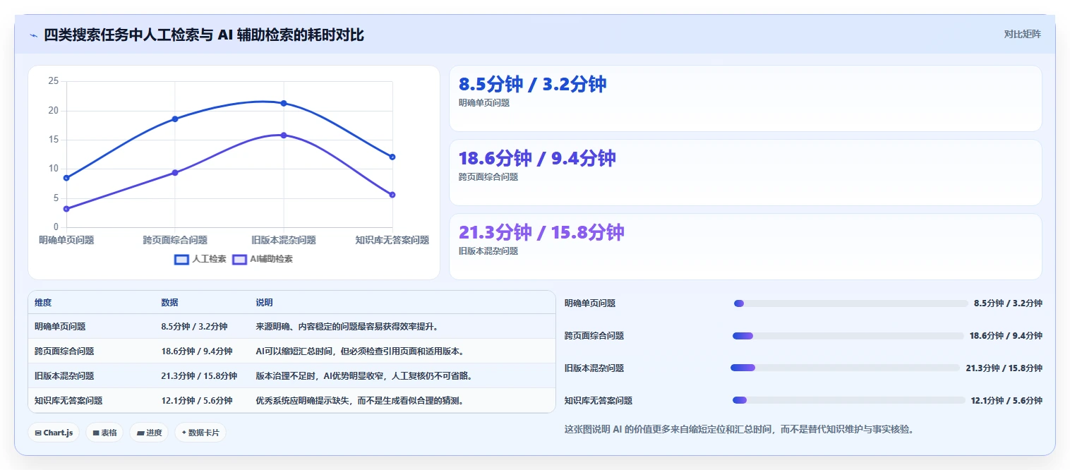Image resolution: width=1070 pixels, height=470 pixels.
Task: Click the progress bar for 跨页面综合问题
Action: [x=848, y=336]
